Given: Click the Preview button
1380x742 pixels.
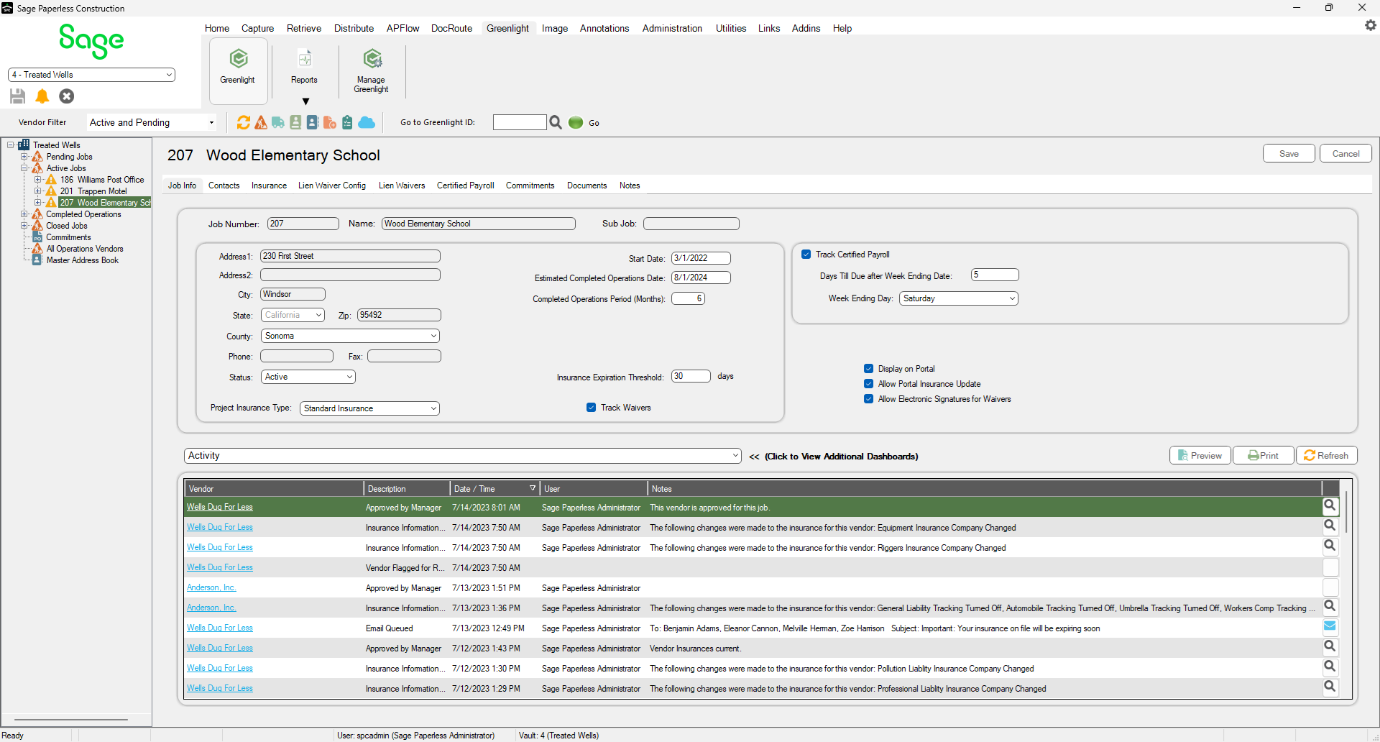Looking at the screenshot, I should [1200, 455].
